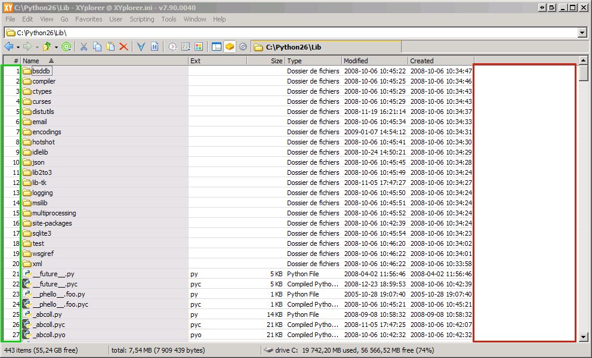Toggle the pane layout toolbar button
Image resolution: width=592 pixels, height=358 pixels.
(217, 47)
